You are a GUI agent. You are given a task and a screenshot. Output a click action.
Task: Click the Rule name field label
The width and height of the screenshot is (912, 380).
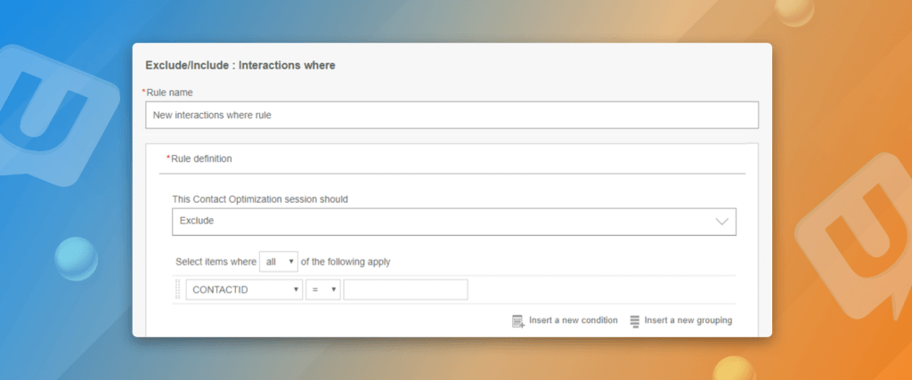(169, 92)
